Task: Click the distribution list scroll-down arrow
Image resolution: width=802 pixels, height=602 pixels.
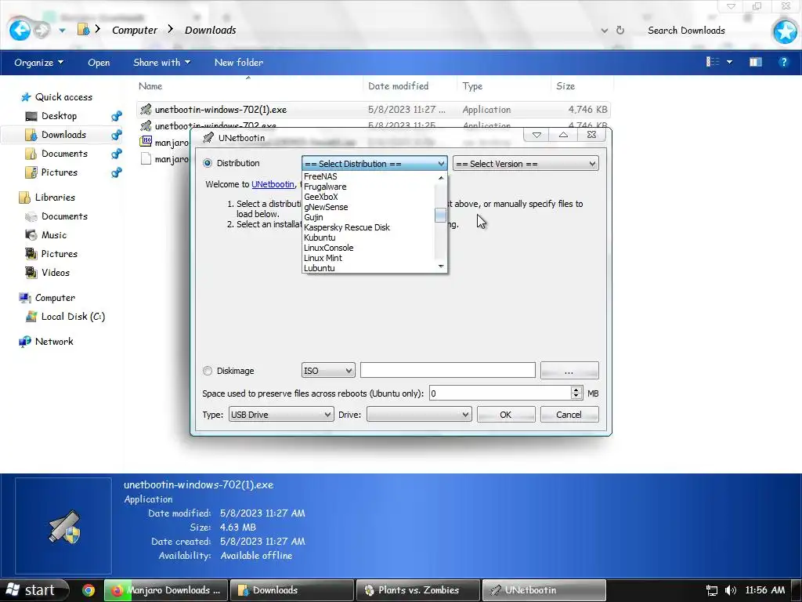Action: [x=441, y=267]
